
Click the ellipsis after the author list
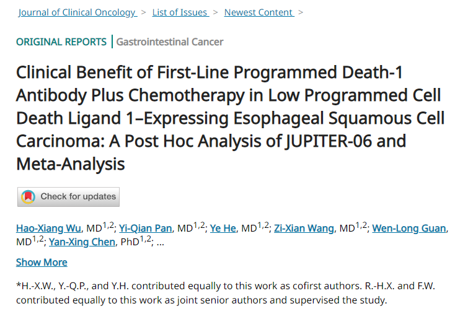(161, 242)
